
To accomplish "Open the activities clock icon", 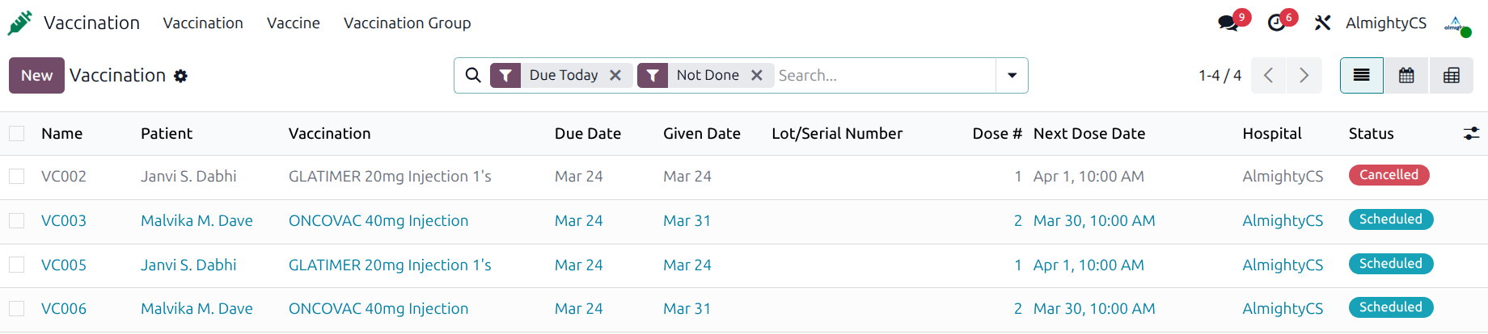I will [x=1277, y=23].
